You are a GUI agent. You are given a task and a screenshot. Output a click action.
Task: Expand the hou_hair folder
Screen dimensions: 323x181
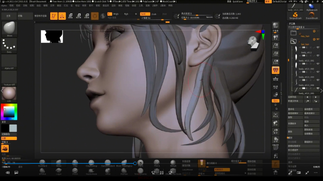(294, 33)
